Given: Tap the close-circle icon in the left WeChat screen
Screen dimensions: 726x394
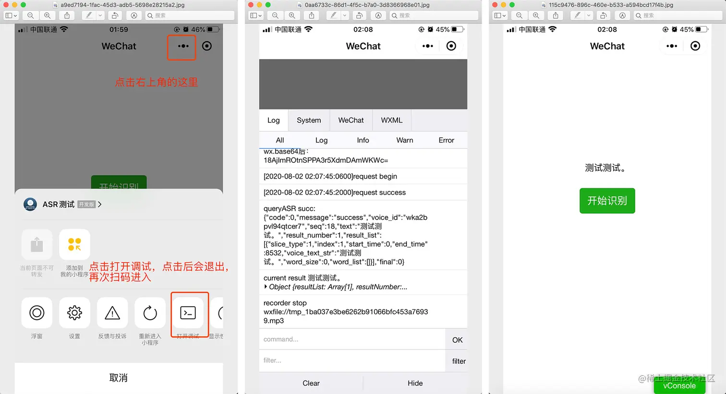Looking at the screenshot, I should pyautogui.click(x=207, y=46).
